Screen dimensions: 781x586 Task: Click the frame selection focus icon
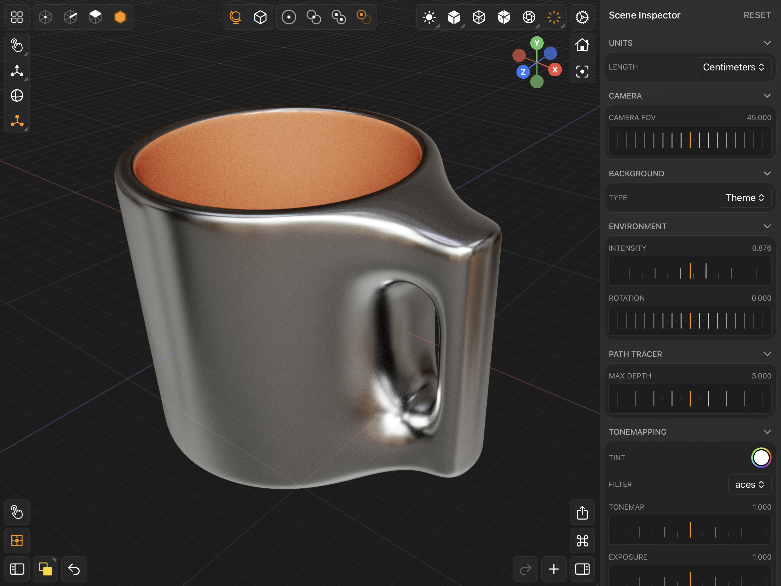[582, 72]
